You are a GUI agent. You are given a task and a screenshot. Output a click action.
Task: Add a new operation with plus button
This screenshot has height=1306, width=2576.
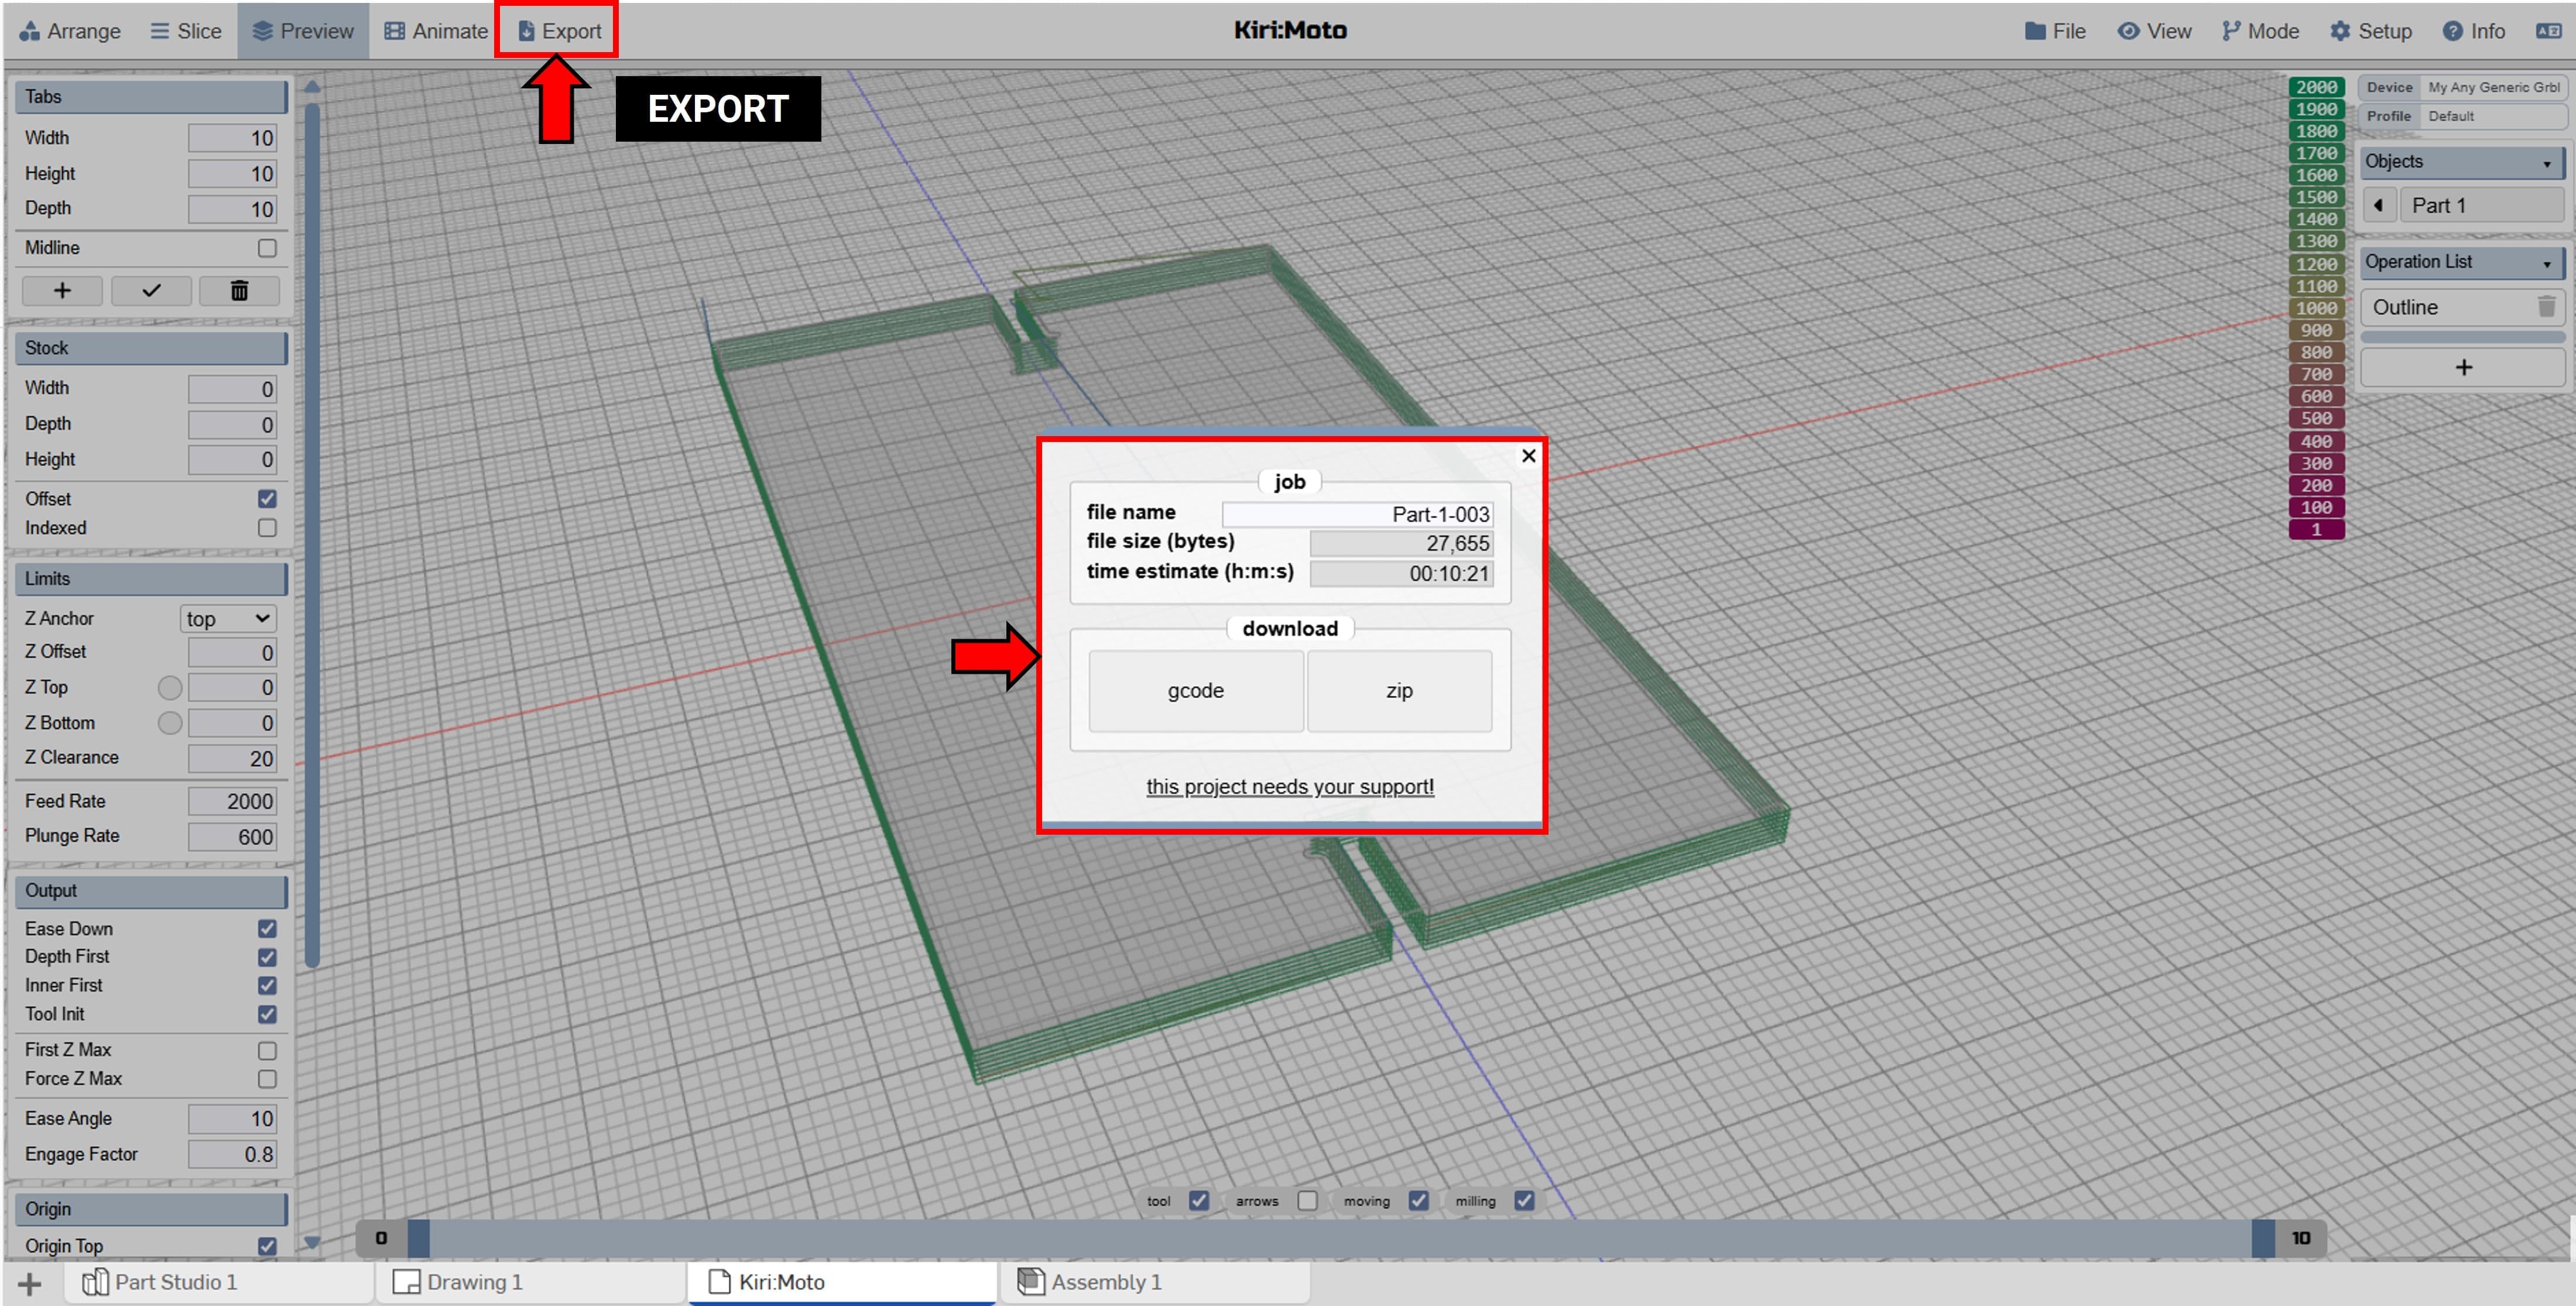click(2463, 367)
